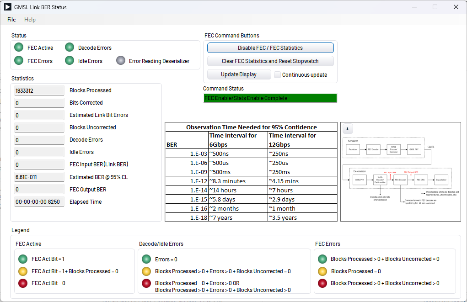Open the File menu
The width and height of the screenshot is (467, 302).
(11, 20)
